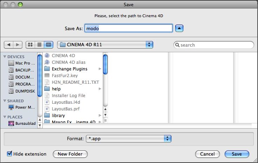The height and width of the screenshot is (163, 258).
Task: Open the Format *.app dropdown
Action: pyautogui.click(x=129, y=139)
